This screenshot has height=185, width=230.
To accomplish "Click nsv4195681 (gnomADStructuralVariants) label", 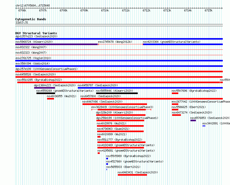I will [x=126, y=151].
